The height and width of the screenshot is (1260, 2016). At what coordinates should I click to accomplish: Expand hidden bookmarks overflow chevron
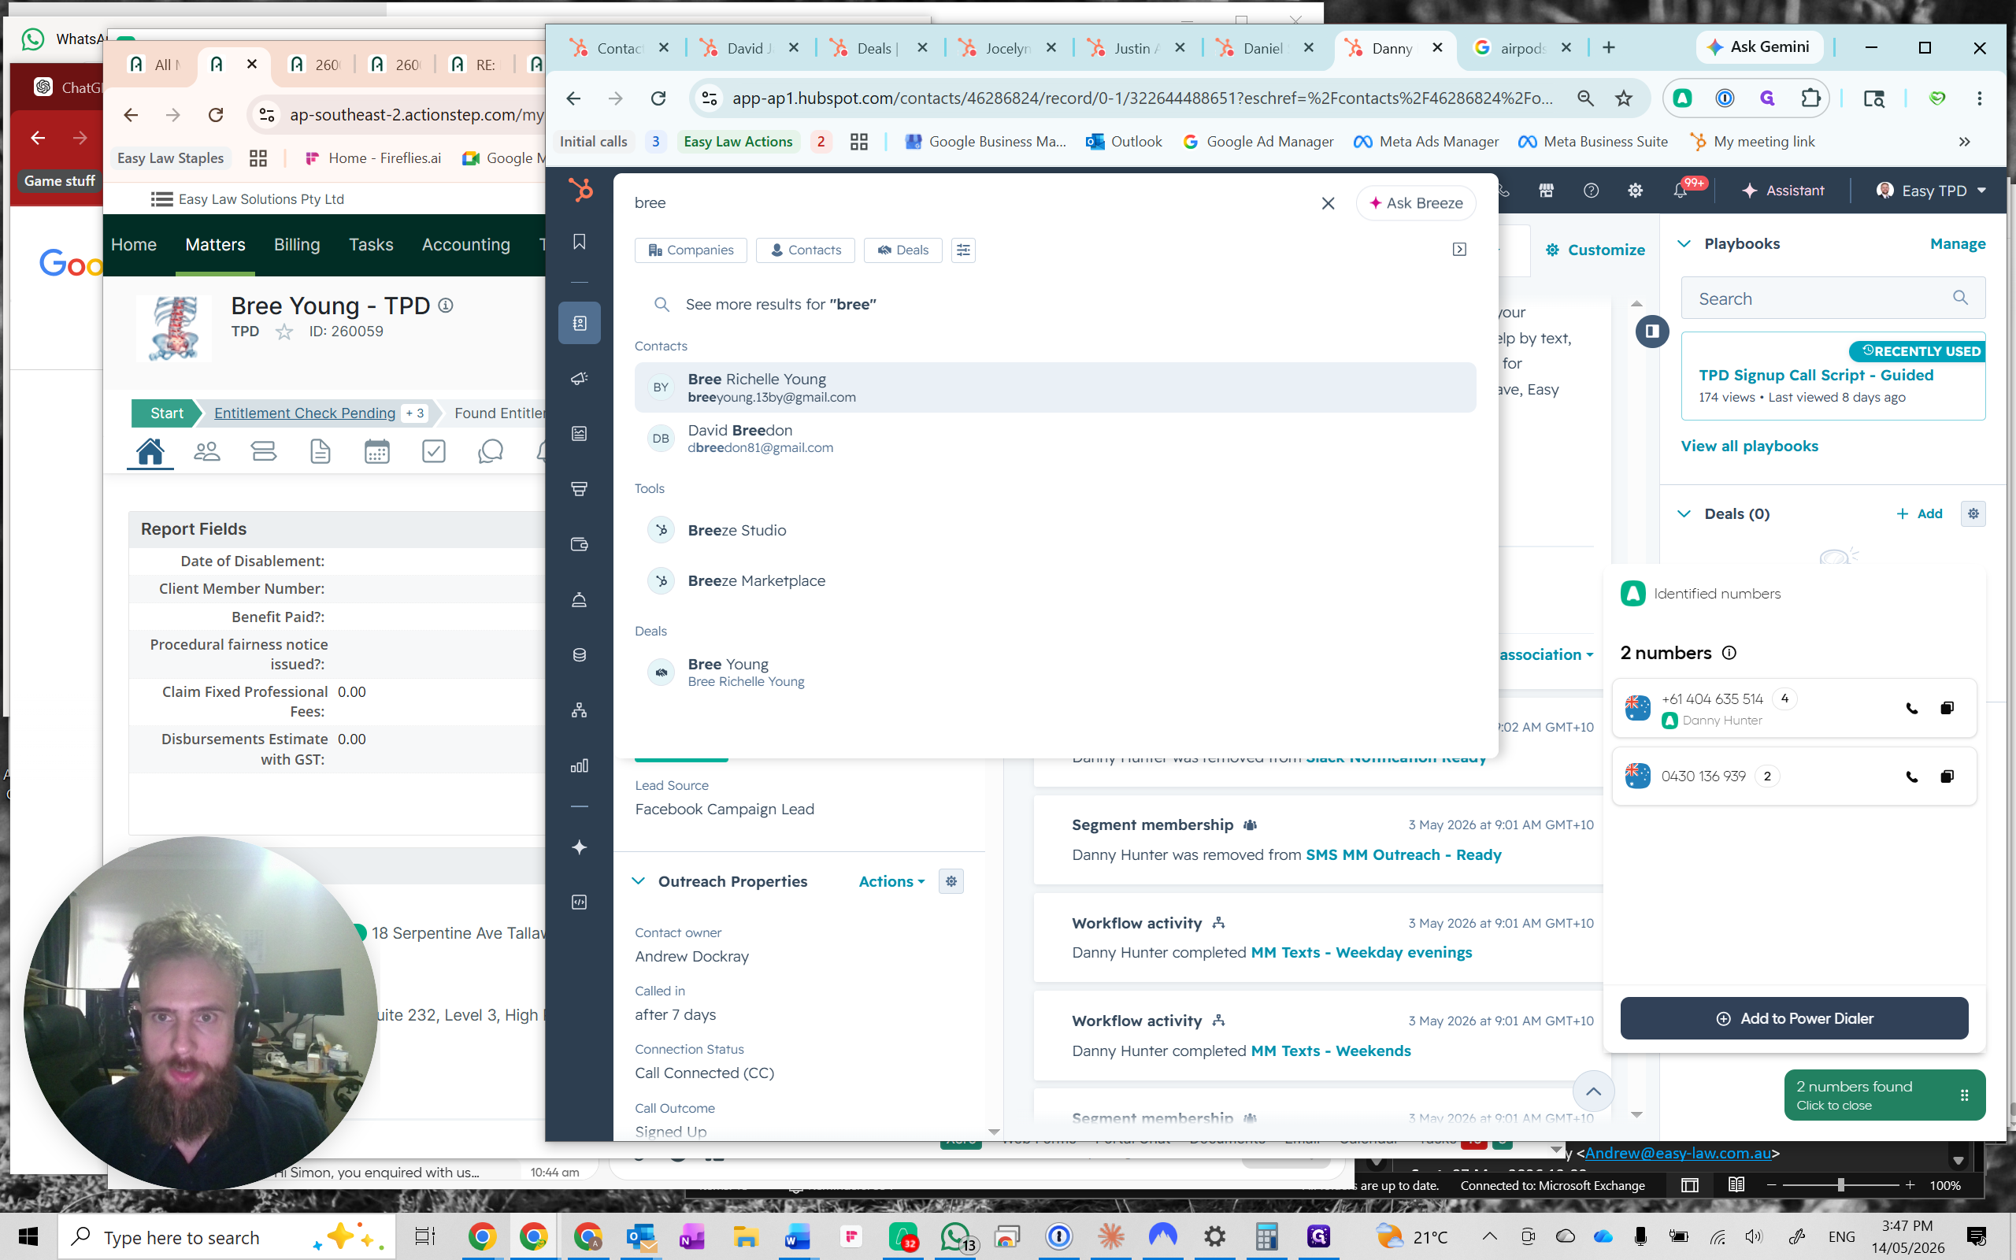pos(1964,142)
